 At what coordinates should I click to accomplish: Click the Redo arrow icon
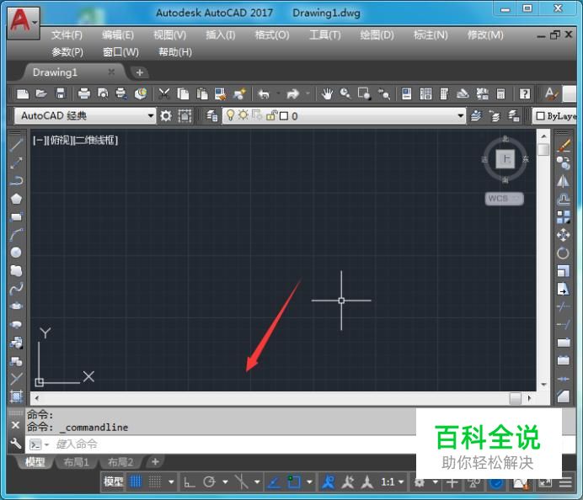click(293, 93)
